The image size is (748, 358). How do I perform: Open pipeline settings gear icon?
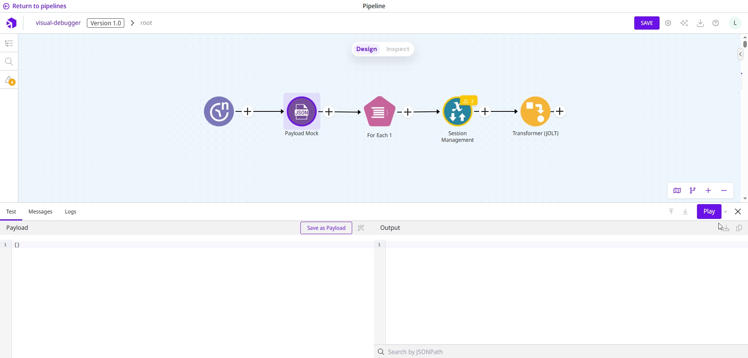[668, 23]
